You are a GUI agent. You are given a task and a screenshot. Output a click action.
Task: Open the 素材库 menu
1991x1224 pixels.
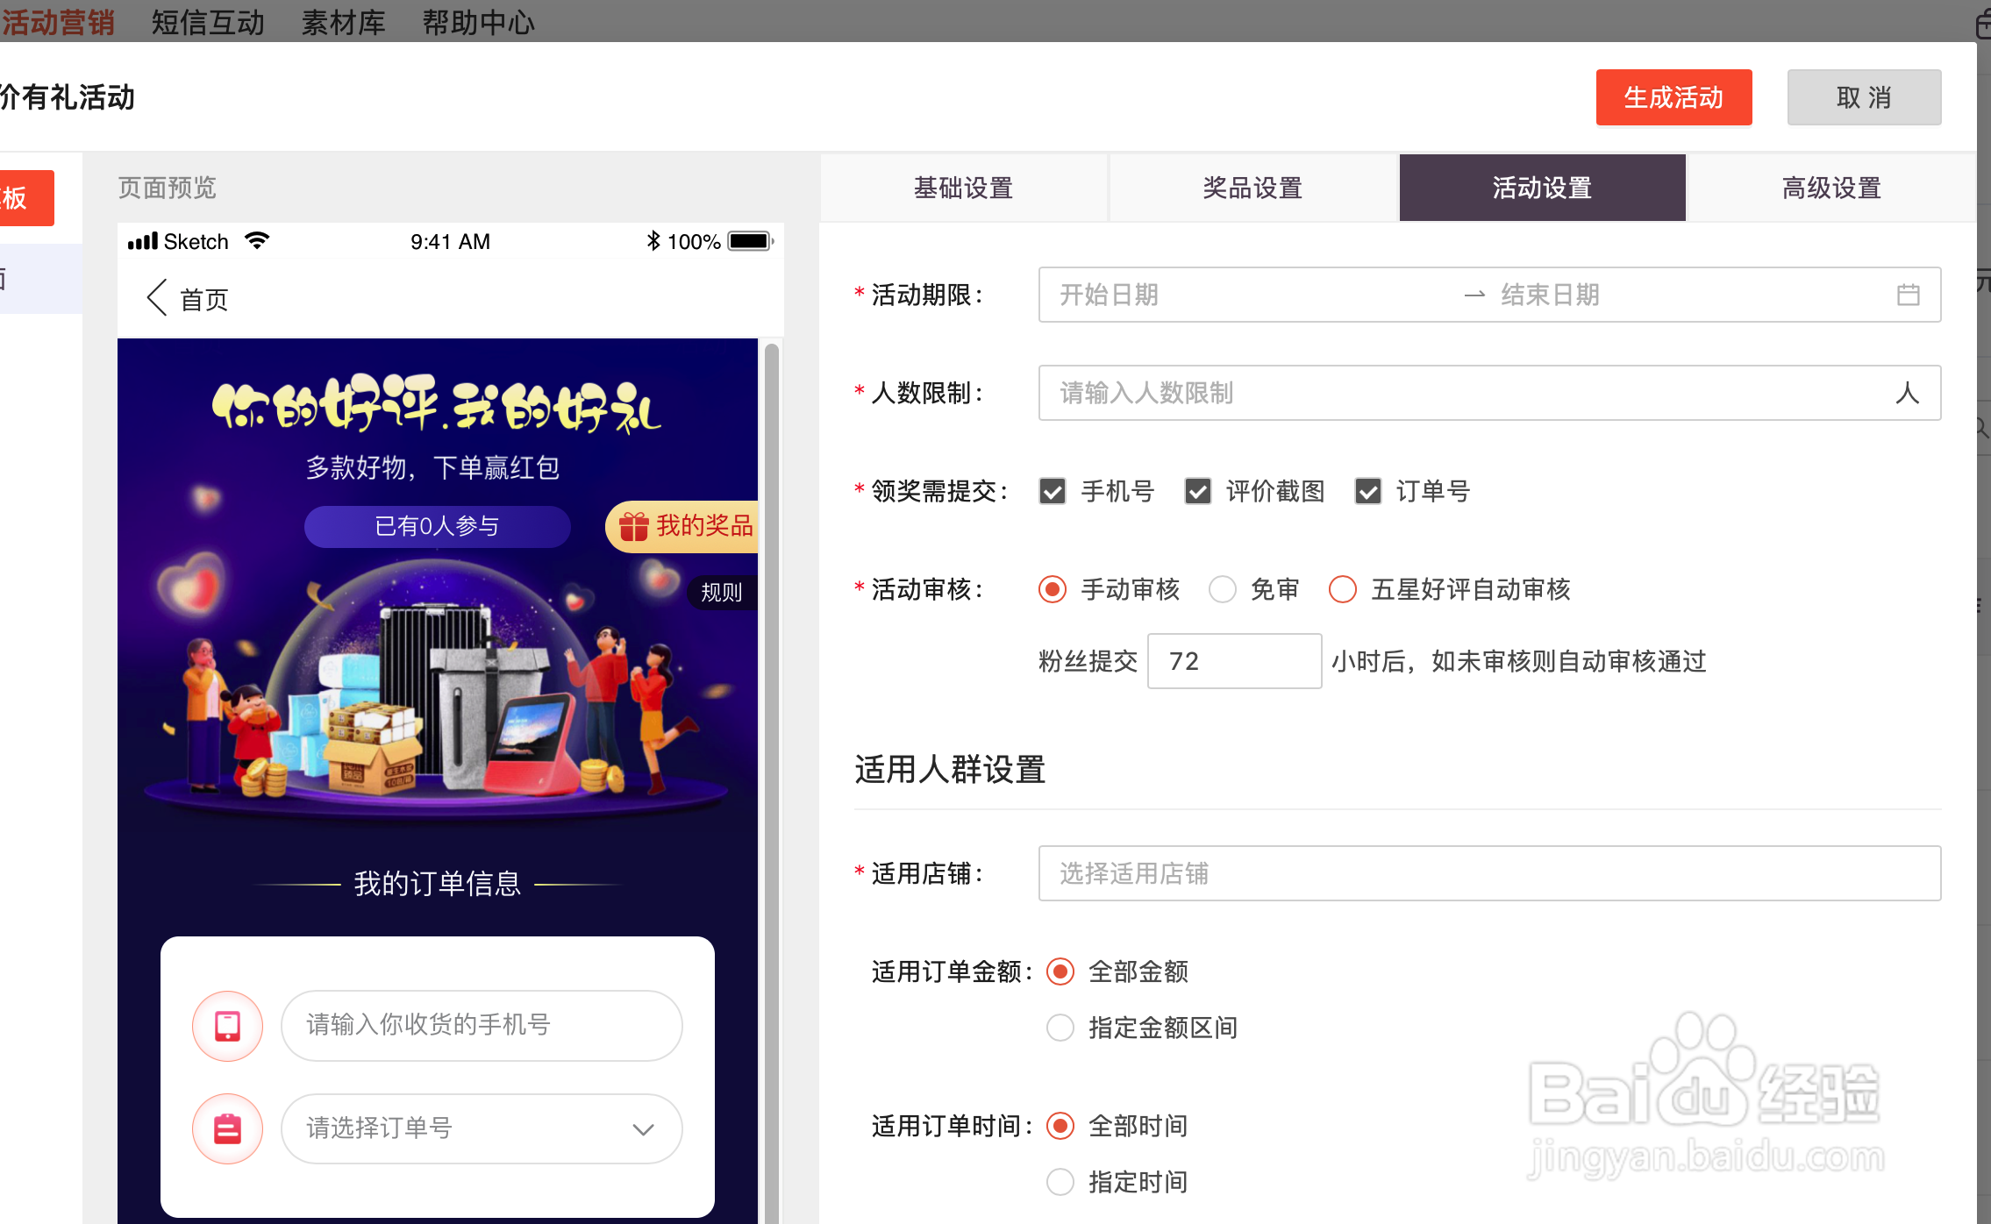343,22
